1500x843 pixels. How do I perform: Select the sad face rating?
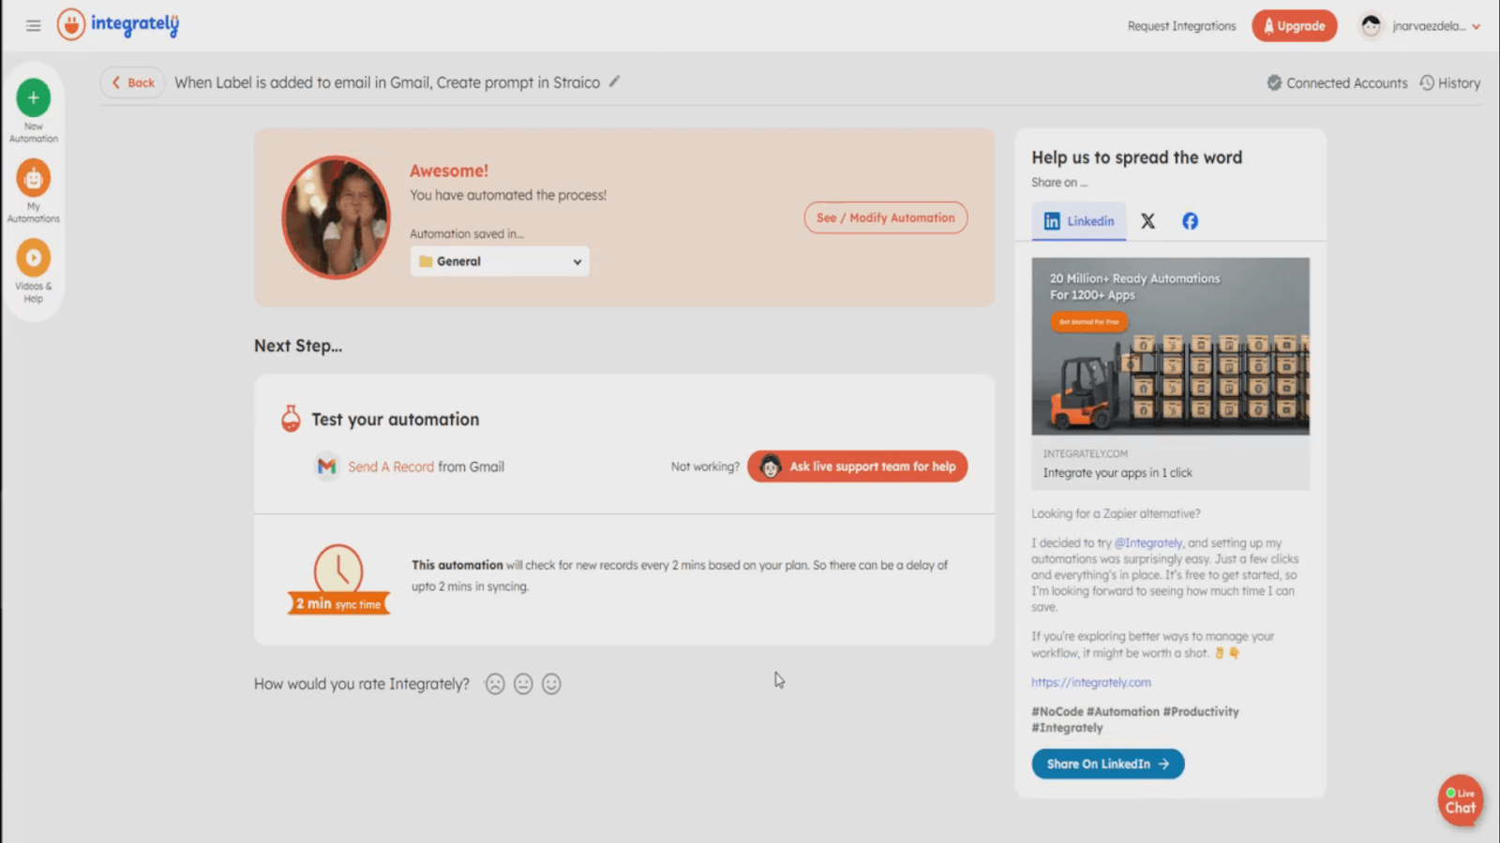click(495, 684)
